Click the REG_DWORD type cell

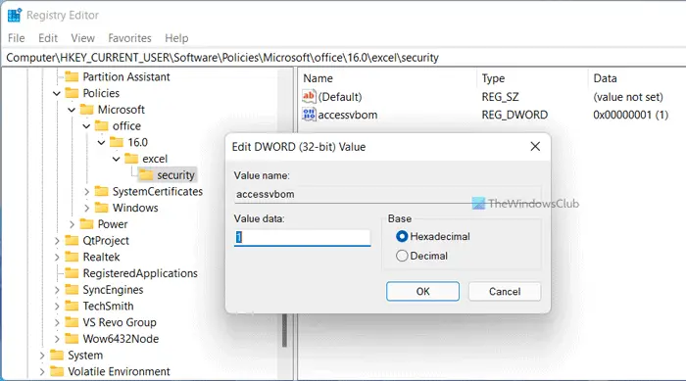pos(514,115)
